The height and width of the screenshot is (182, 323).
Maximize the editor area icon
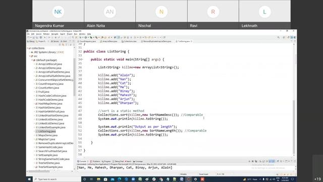coord(295,41)
